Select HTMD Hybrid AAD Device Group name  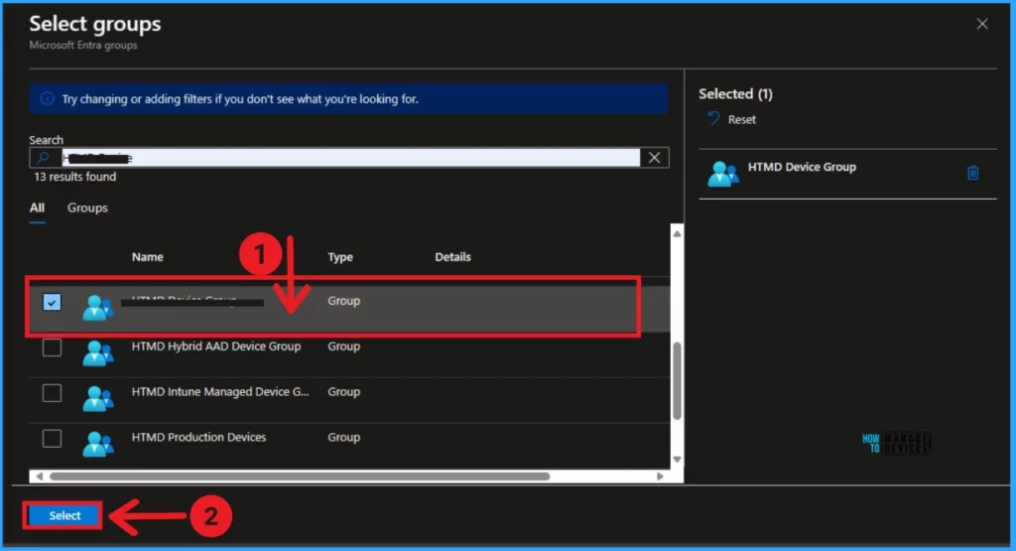(215, 346)
